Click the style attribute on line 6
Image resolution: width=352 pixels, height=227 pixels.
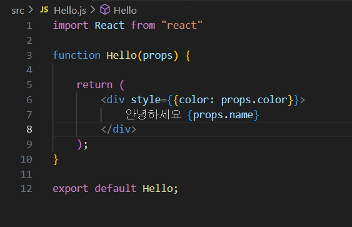[x=146, y=100]
